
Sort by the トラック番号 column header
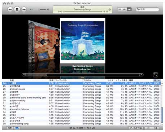point(121,80)
